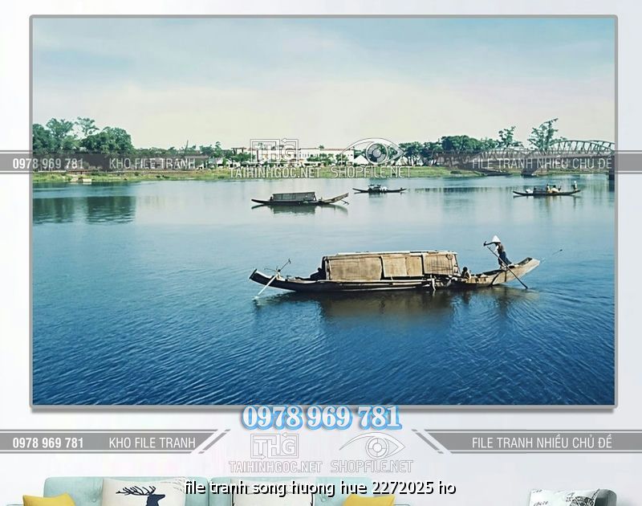The height and width of the screenshot is (506, 642).
Task: Click the large blue phone number 0978 969 781
Action: click(x=321, y=417)
